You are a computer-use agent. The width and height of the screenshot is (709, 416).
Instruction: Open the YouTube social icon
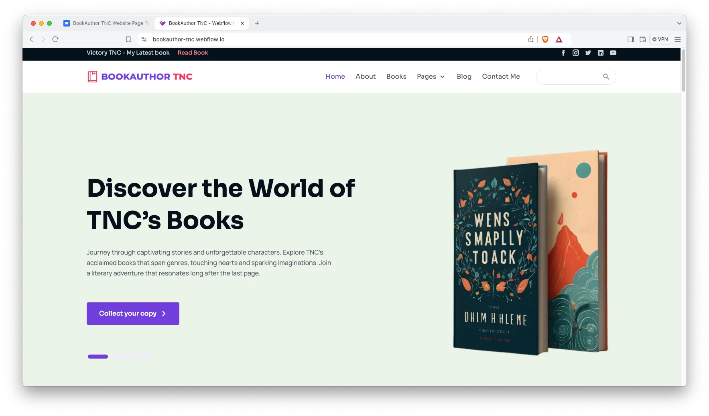[613, 53]
